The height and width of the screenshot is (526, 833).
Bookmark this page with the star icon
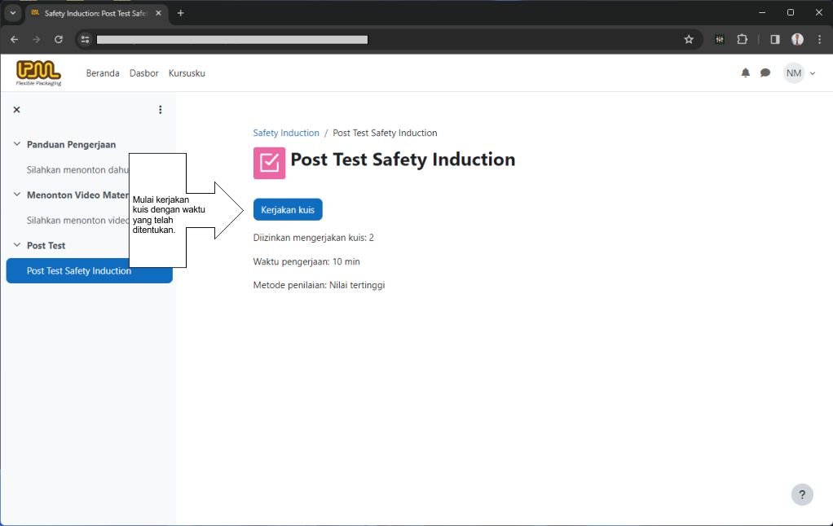689,39
